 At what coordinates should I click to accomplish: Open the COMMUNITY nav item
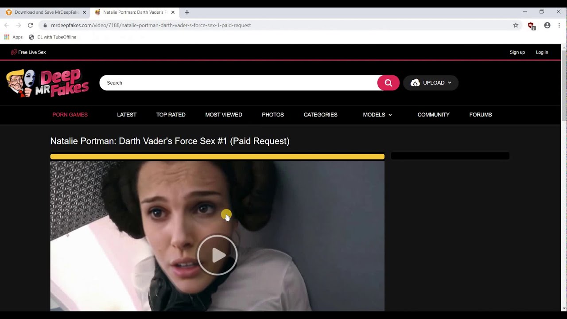[x=434, y=115]
